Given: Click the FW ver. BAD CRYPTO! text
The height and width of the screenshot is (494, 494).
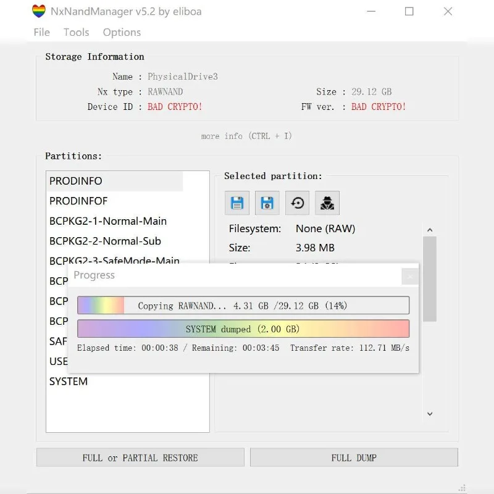Looking at the screenshot, I should coord(379,106).
